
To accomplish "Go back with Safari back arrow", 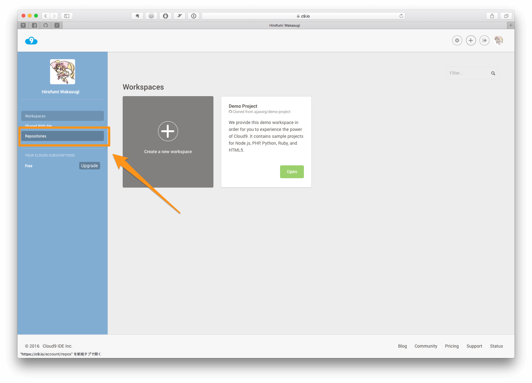I will click(46, 16).
